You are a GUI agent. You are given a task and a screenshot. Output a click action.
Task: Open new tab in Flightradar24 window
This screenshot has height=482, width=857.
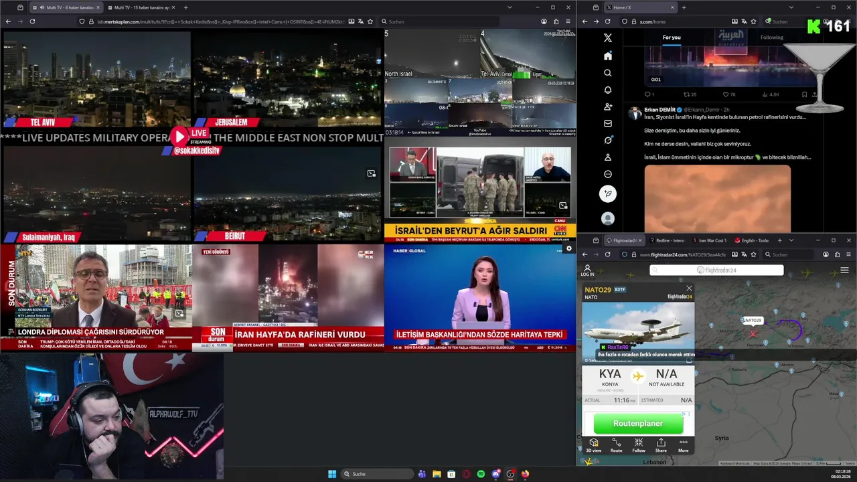coord(779,240)
